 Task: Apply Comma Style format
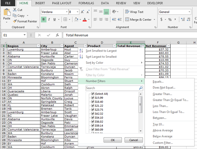(175, 19)
